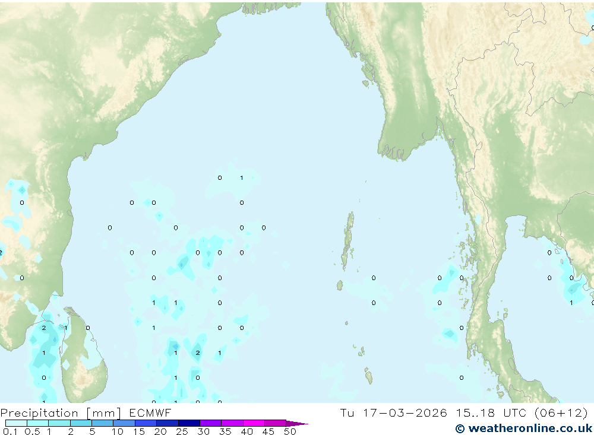The width and height of the screenshot is (594, 435).
Task: Select the violet swatch between 30 and 35
Action: point(211,423)
